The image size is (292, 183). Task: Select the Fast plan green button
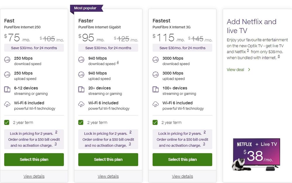pyautogui.click(x=34, y=159)
